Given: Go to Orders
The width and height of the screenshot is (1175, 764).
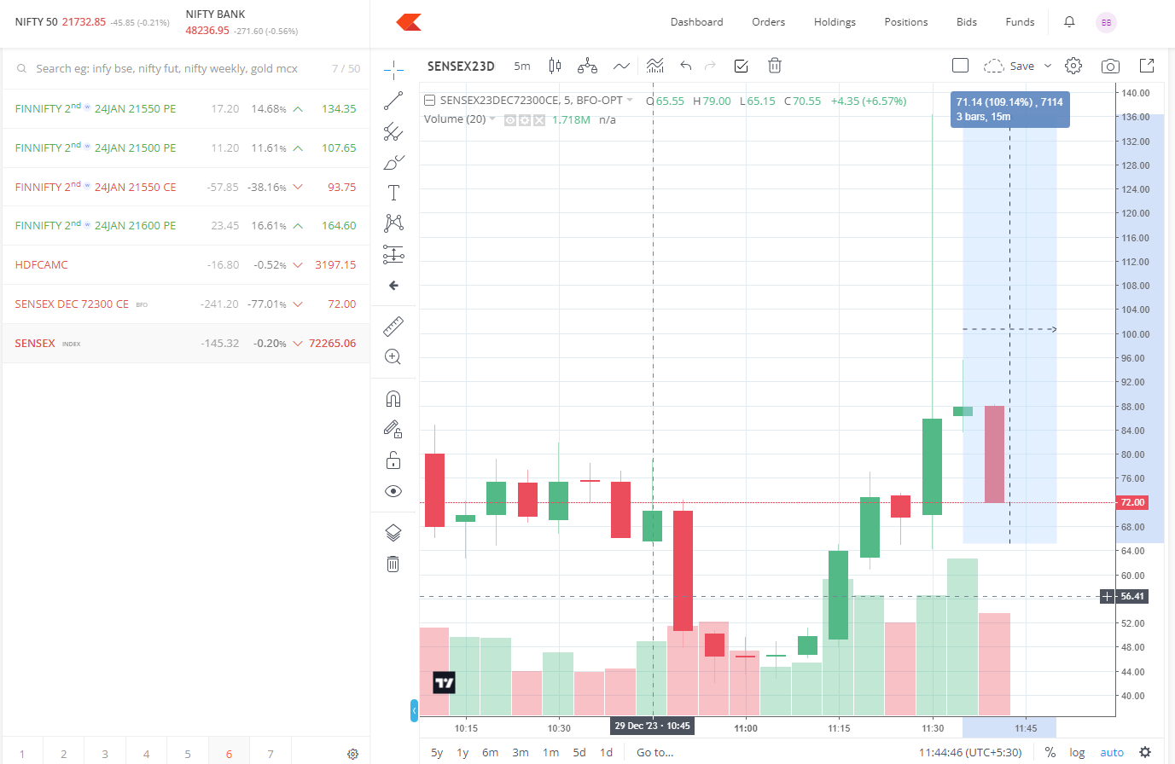Looking at the screenshot, I should (x=768, y=22).
